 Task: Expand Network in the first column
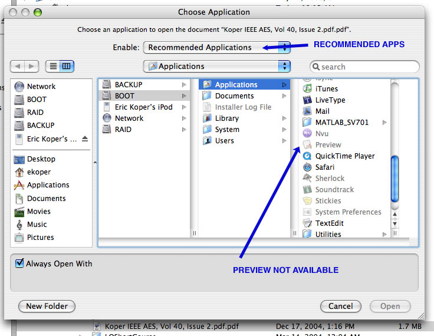click(184, 118)
